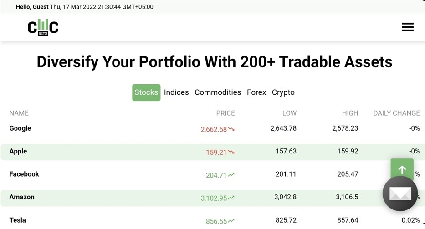Click the Facebook stock name

click(24, 174)
